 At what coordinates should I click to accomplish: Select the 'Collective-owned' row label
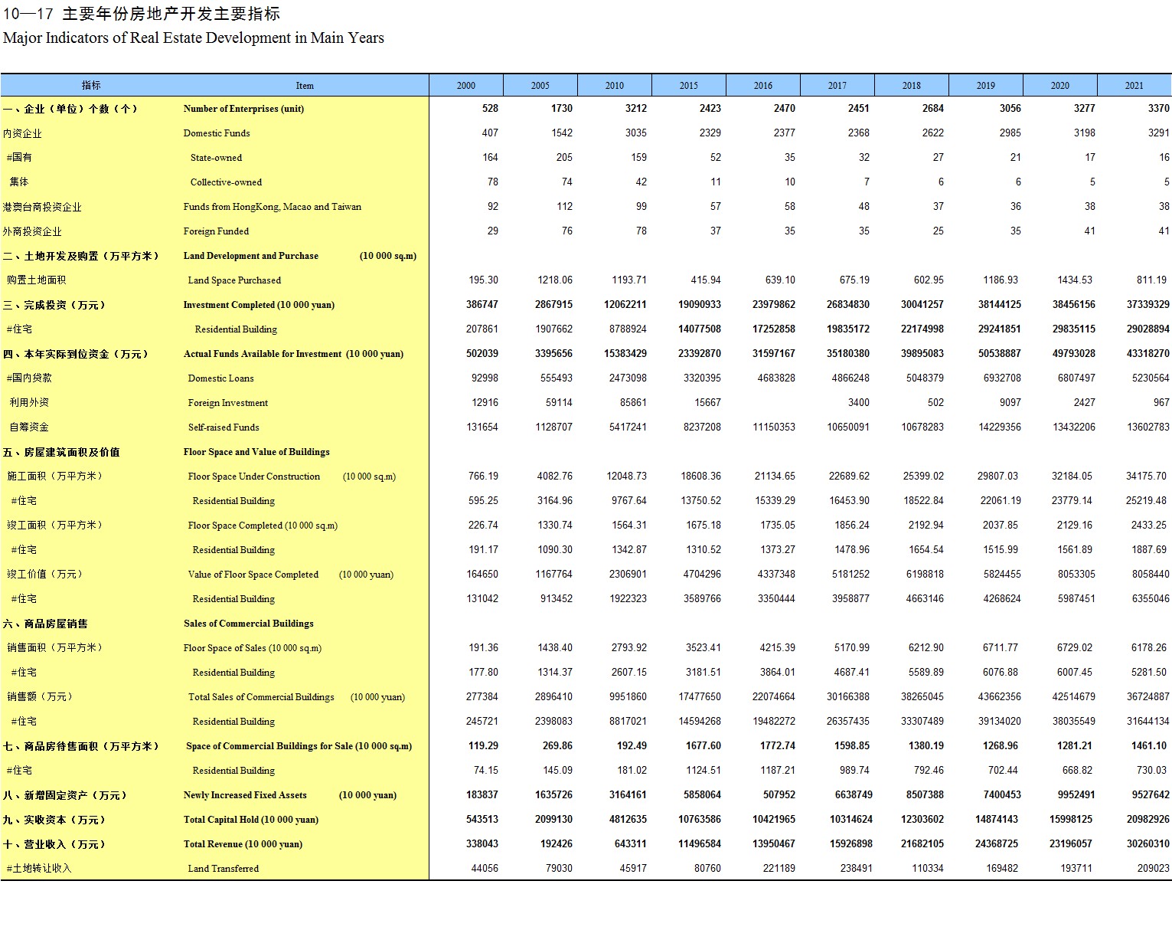coord(226,182)
